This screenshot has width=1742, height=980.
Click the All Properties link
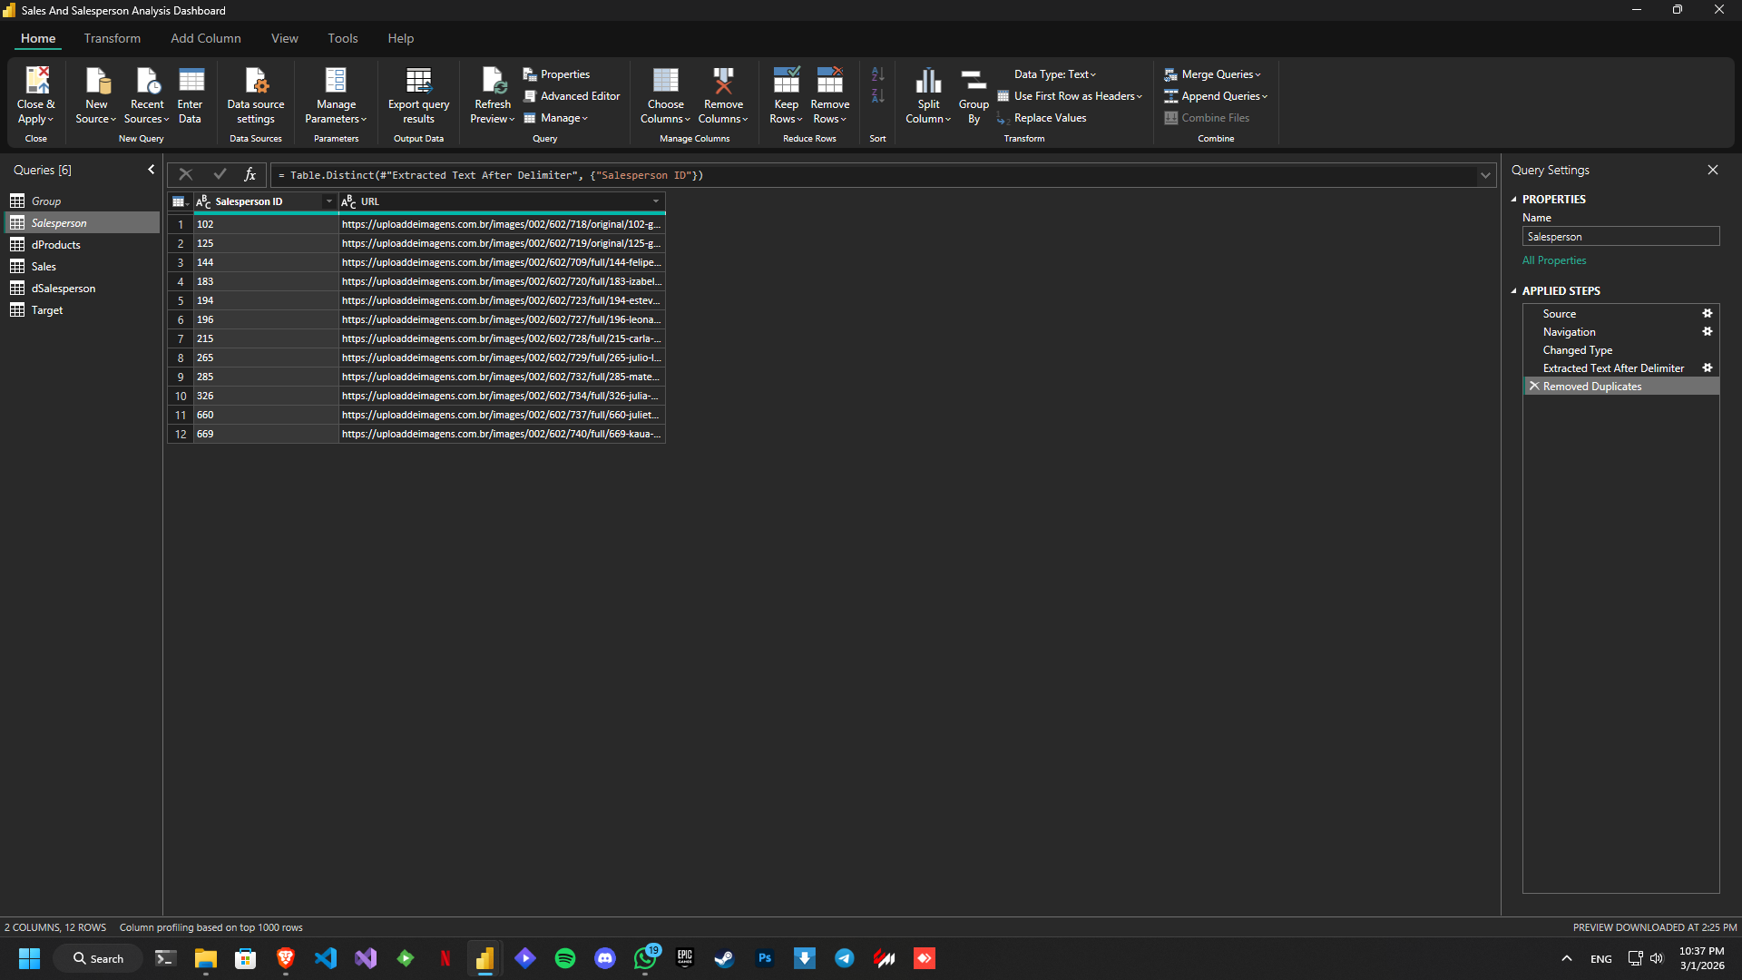point(1554,260)
